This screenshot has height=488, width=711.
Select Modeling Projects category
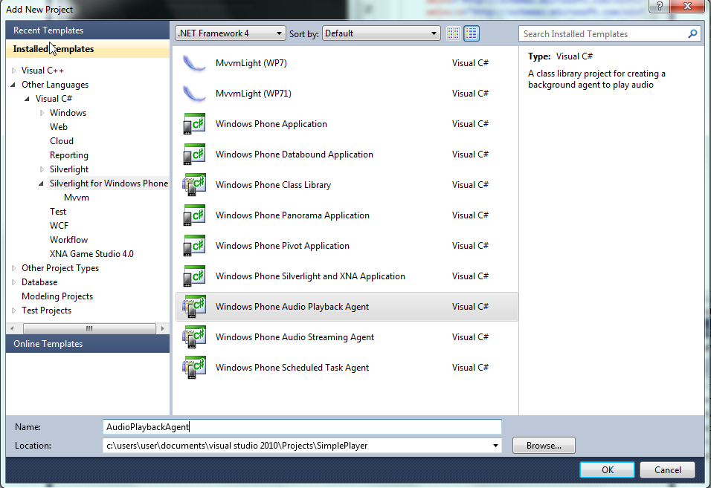[x=57, y=296]
